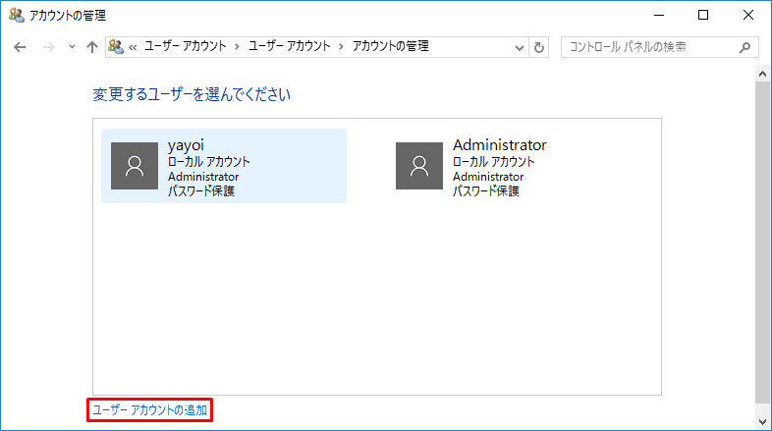Image resolution: width=772 pixels, height=431 pixels.
Task: Select the Administrator user account
Action: click(x=508, y=166)
